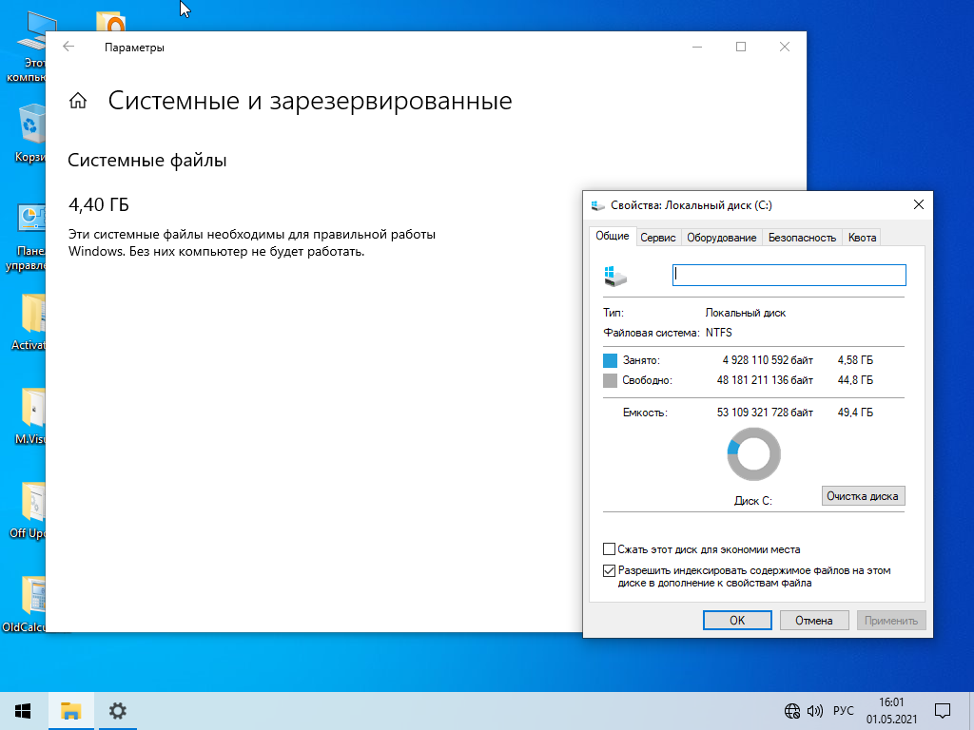Close the disk properties dialog
Image resolution: width=974 pixels, height=730 pixels.
919,205
